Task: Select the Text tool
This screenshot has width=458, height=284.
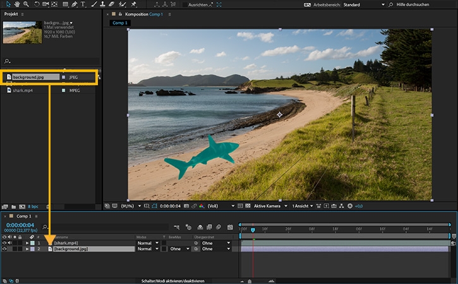Action: 83,4
